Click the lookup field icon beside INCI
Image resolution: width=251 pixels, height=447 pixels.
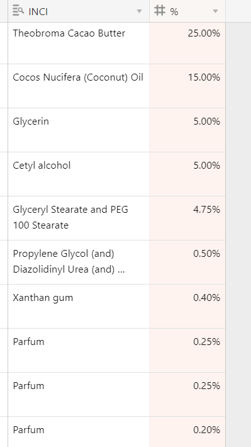[x=18, y=11]
